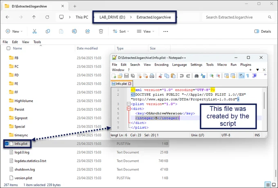Toggle the Details pane in Explorer
This screenshot has height=188, width=278.
[262, 31]
